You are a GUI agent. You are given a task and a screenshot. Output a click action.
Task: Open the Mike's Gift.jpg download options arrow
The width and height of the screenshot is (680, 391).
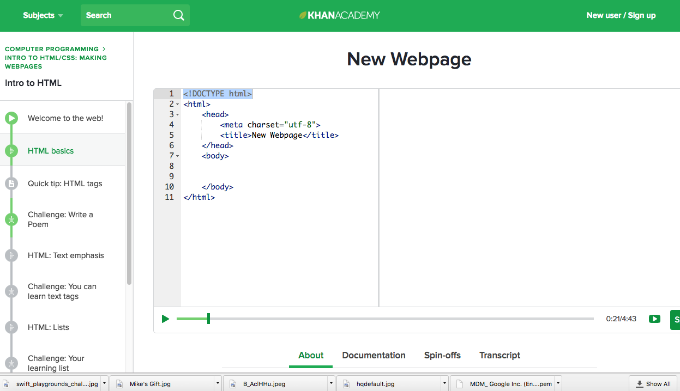218,383
